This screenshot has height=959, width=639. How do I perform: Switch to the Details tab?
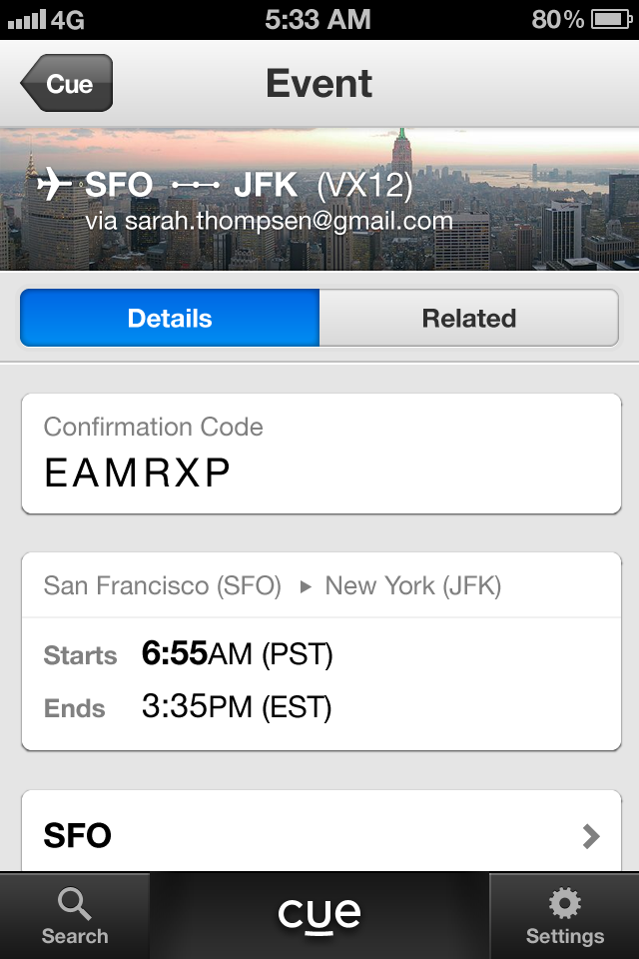click(x=170, y=319)
